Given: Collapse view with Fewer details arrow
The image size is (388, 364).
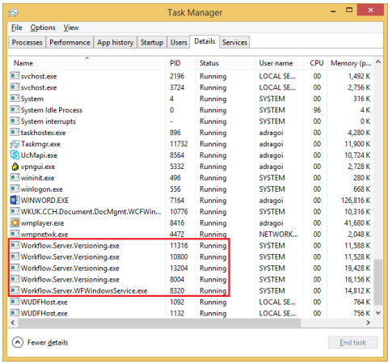Looking at the screenshot, I should pos(18,342).
